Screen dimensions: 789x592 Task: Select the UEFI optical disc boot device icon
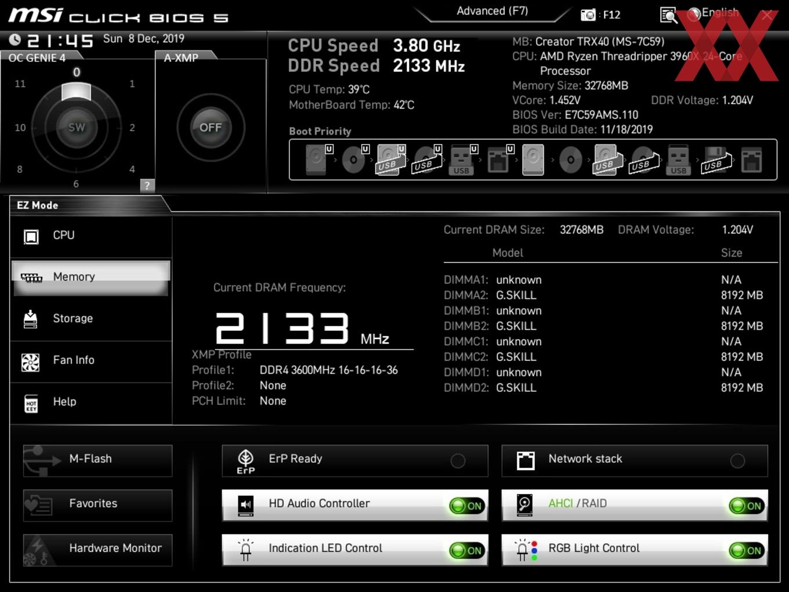pos(354,160)
